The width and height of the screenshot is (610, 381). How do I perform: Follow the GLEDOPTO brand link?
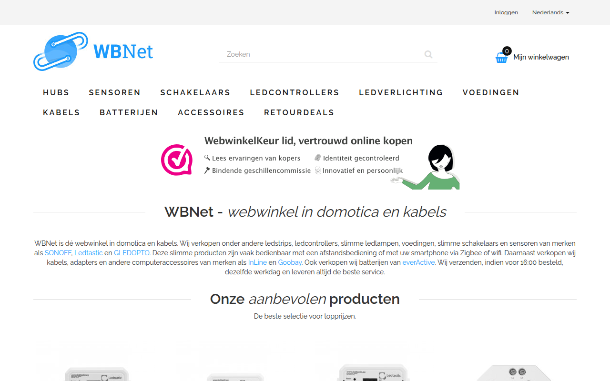(x=132, y=253)
